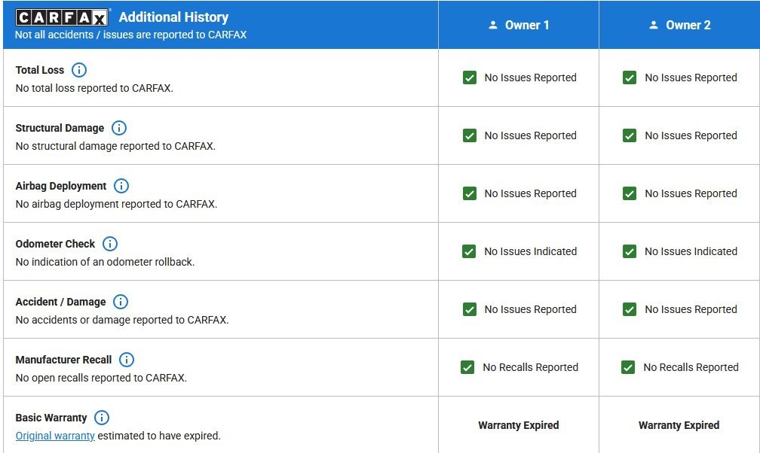This screenshot has width=760, height=453.
Task: Click the Odometer Check row title
Action: coord(55,244)
